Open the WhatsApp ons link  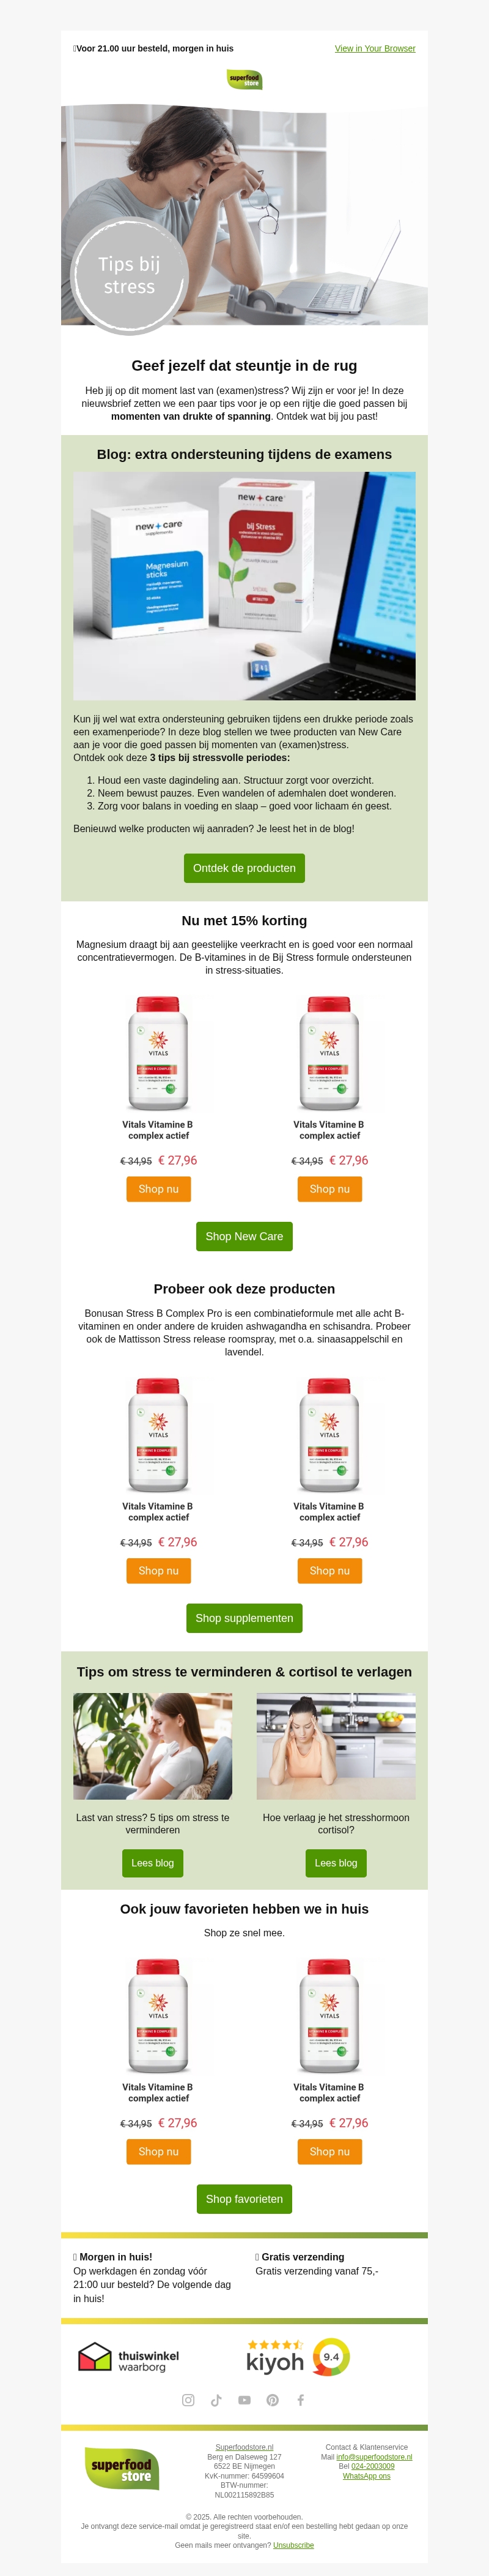(x=366, y=2476)
